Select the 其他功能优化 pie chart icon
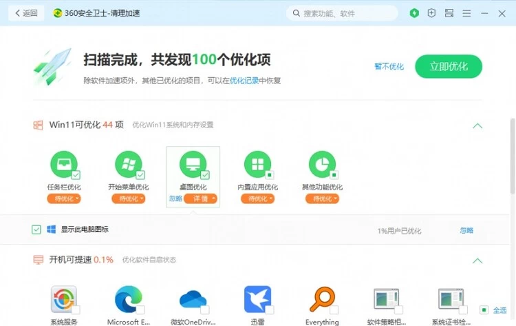The height and width of the screenshot is (326, 516). click(x=322, y=165)
